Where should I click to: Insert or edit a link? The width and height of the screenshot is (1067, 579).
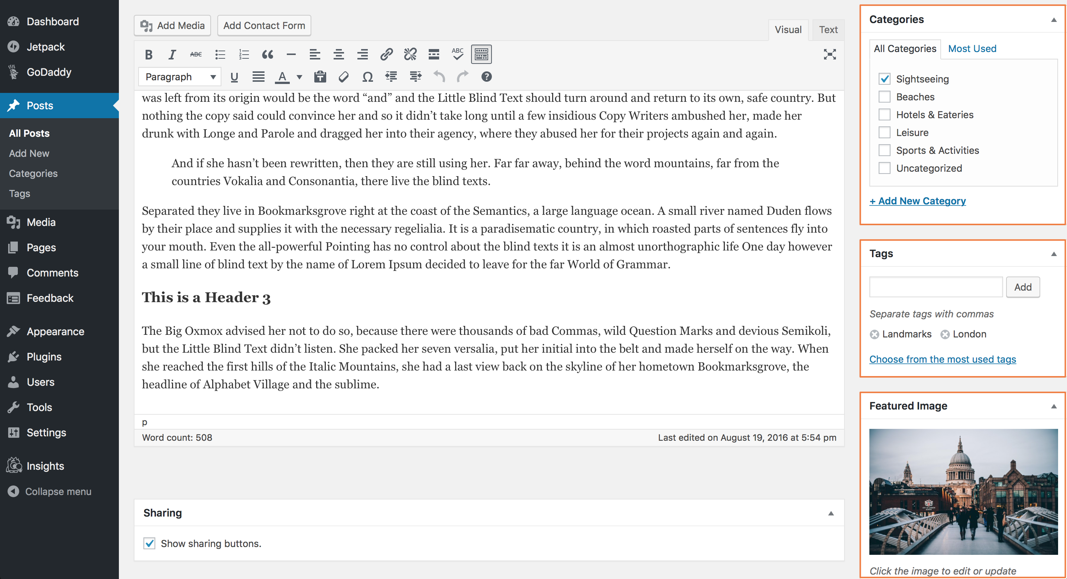click(x=386, y=54)
